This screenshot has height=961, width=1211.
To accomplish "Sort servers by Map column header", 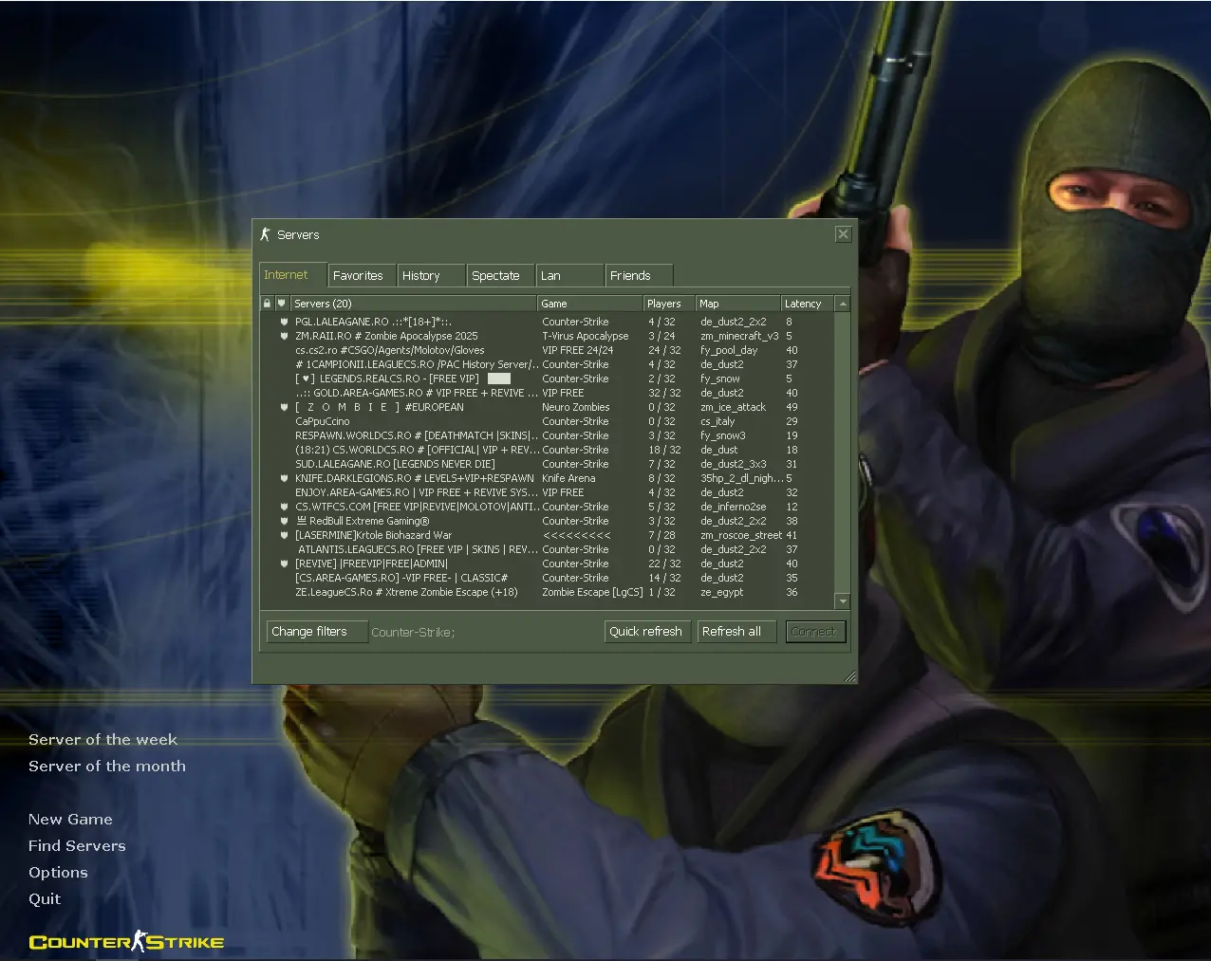I will (737, 304).
